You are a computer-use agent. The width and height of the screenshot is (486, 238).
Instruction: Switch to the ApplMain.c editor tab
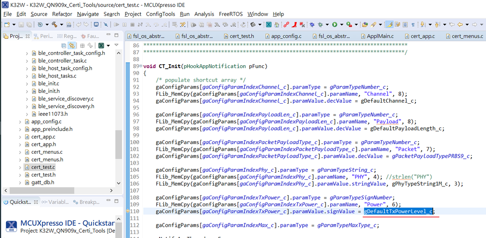click(x=377, y=36)
